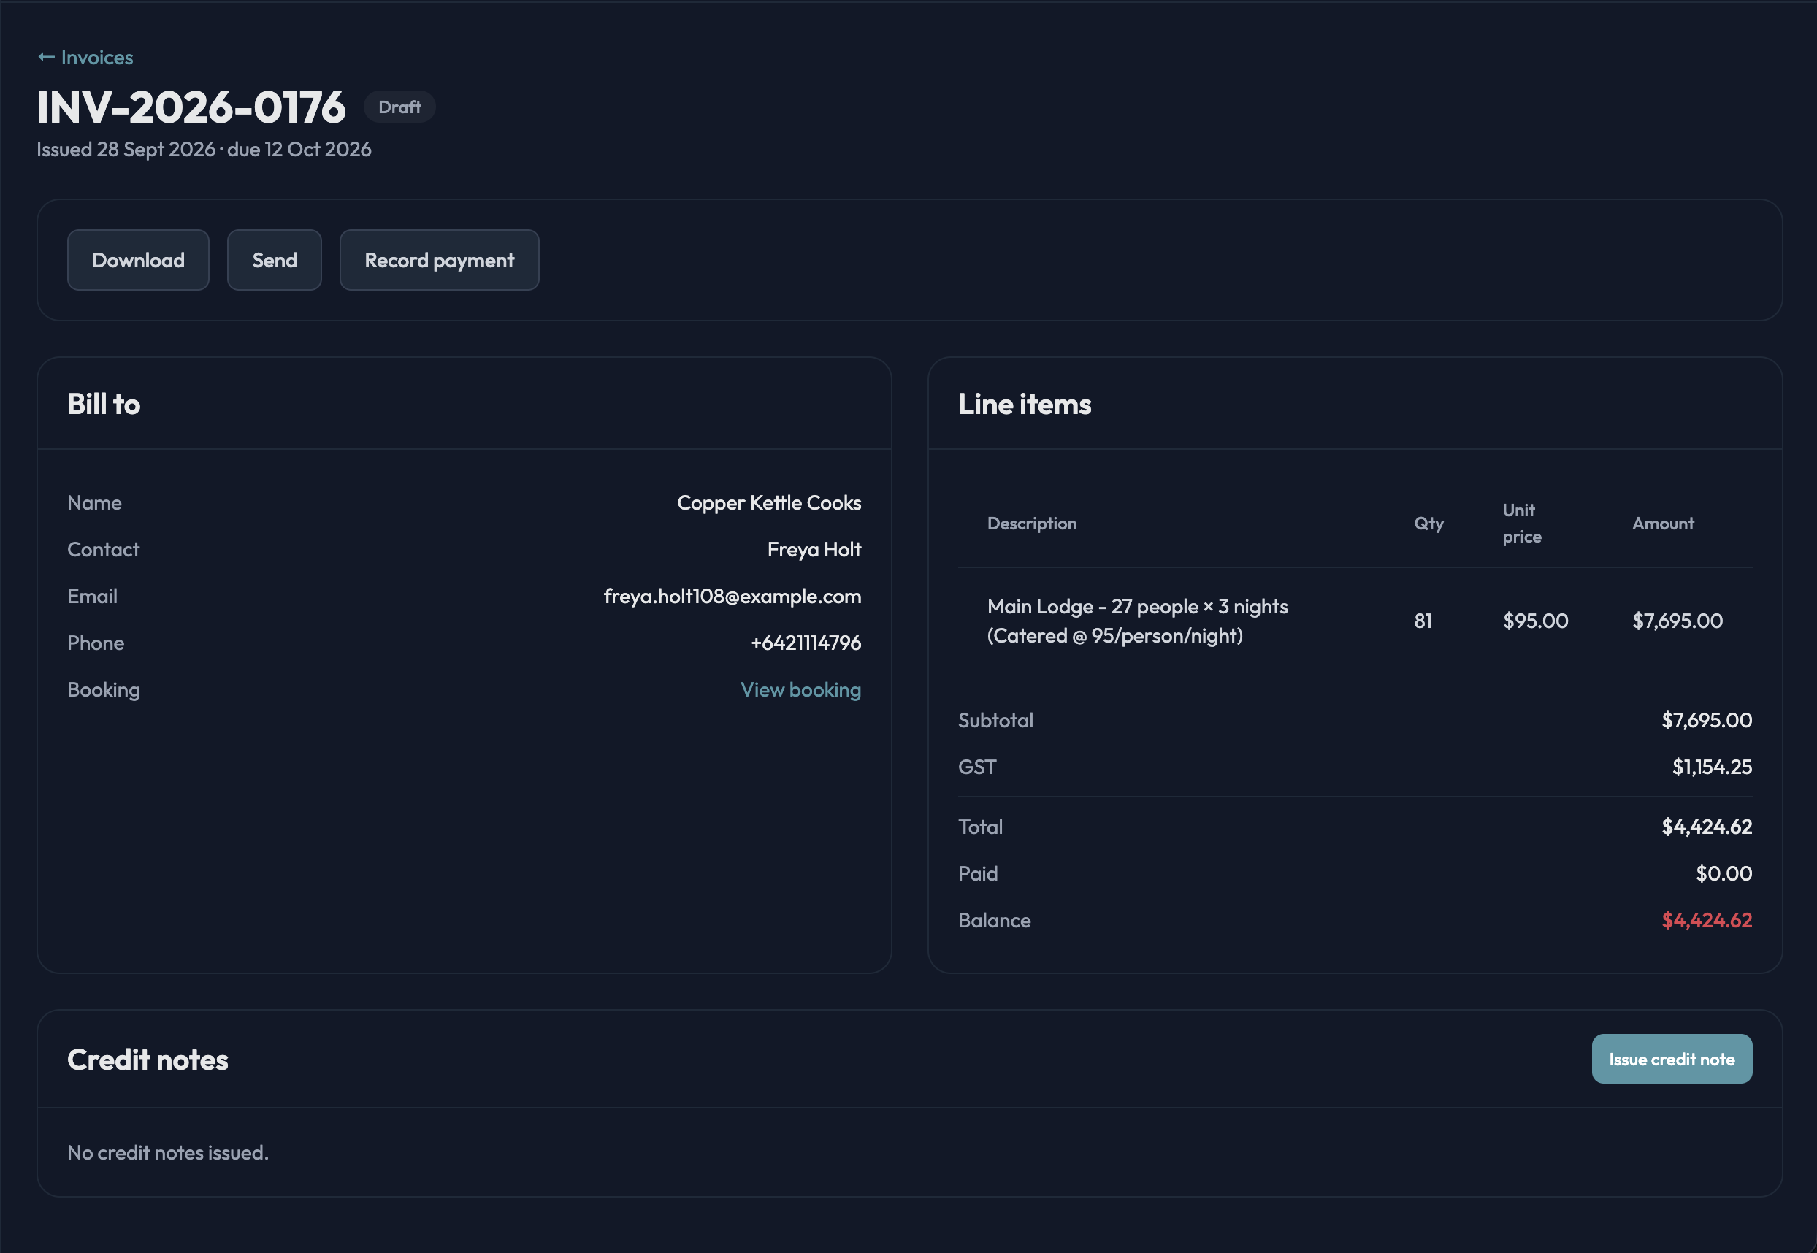This screenshot has width=1817, height=1253.
Task: Click phone number +6421114796
Action: pos(806,643)
